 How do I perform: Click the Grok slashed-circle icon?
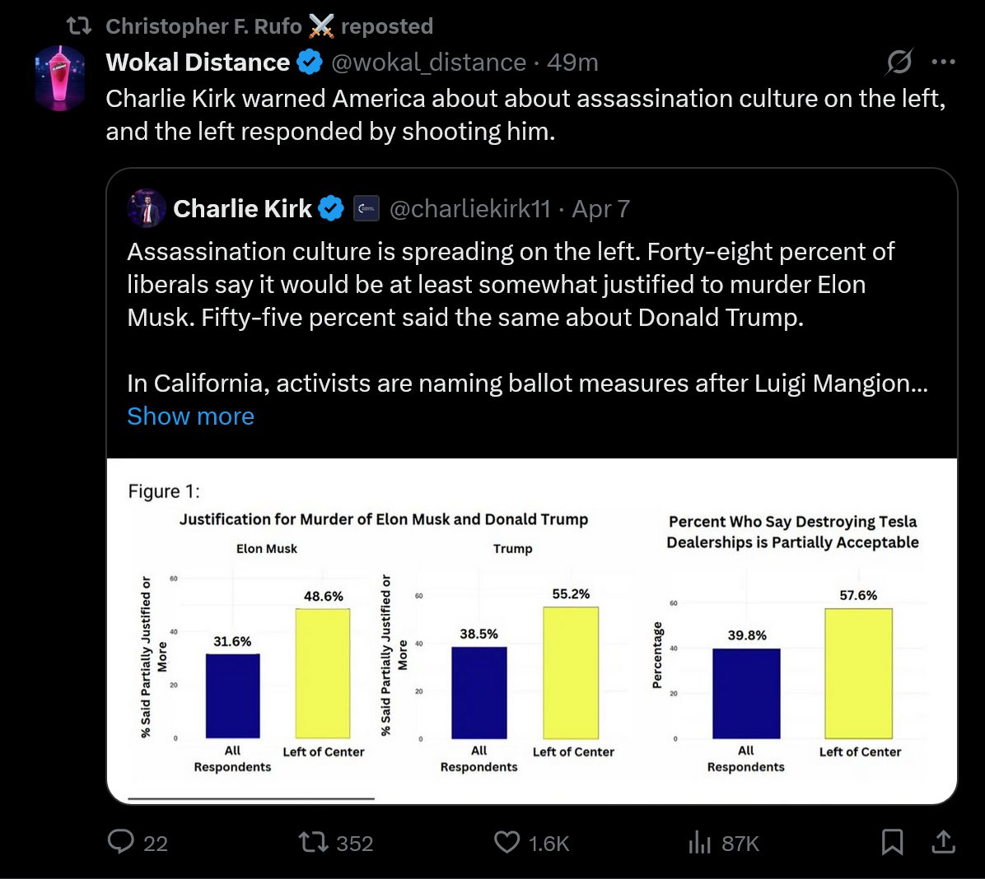tap(899, 62)
